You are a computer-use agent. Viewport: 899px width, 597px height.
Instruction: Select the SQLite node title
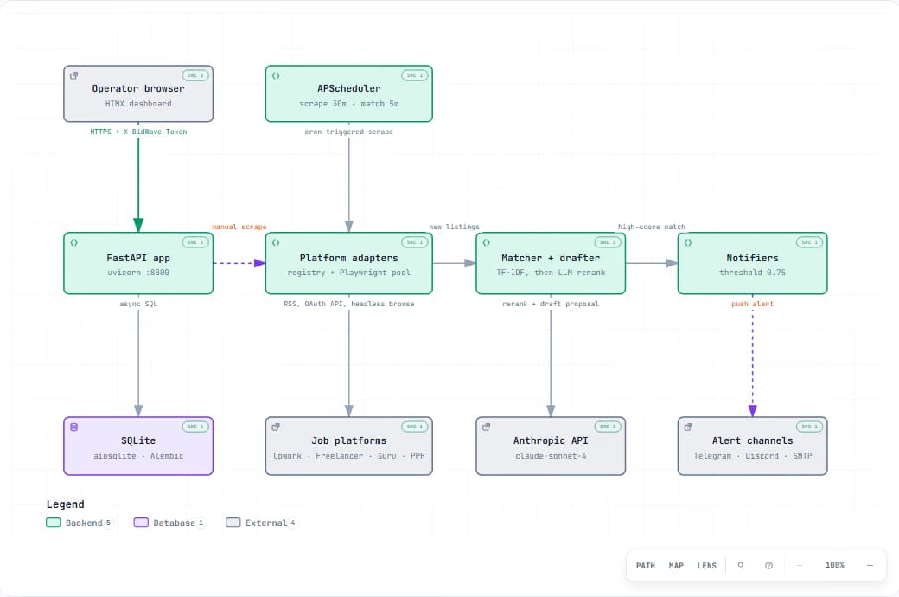(138, 441)
